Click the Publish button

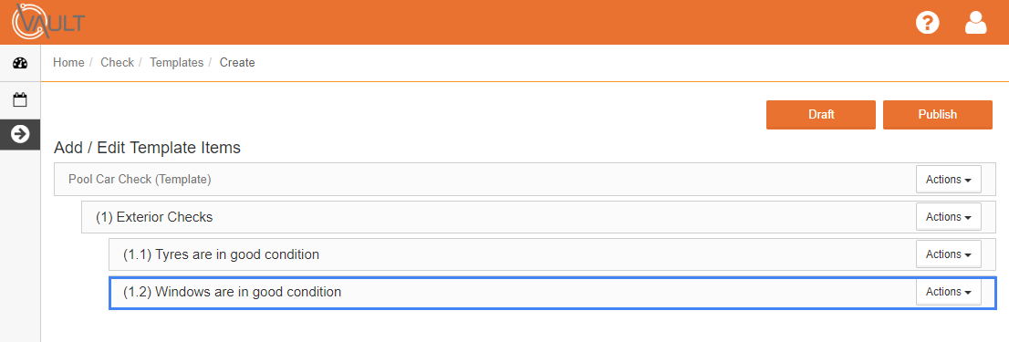pyautogui.click(x=938, y=114)
